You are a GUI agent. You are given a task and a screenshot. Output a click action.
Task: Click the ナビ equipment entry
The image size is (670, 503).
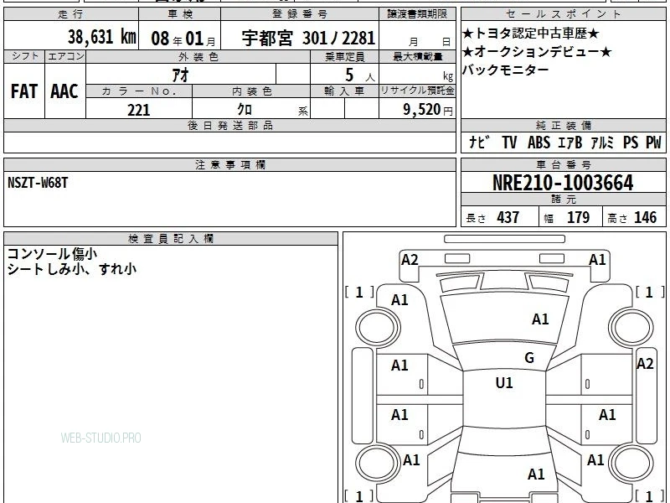tap(479, 142)
